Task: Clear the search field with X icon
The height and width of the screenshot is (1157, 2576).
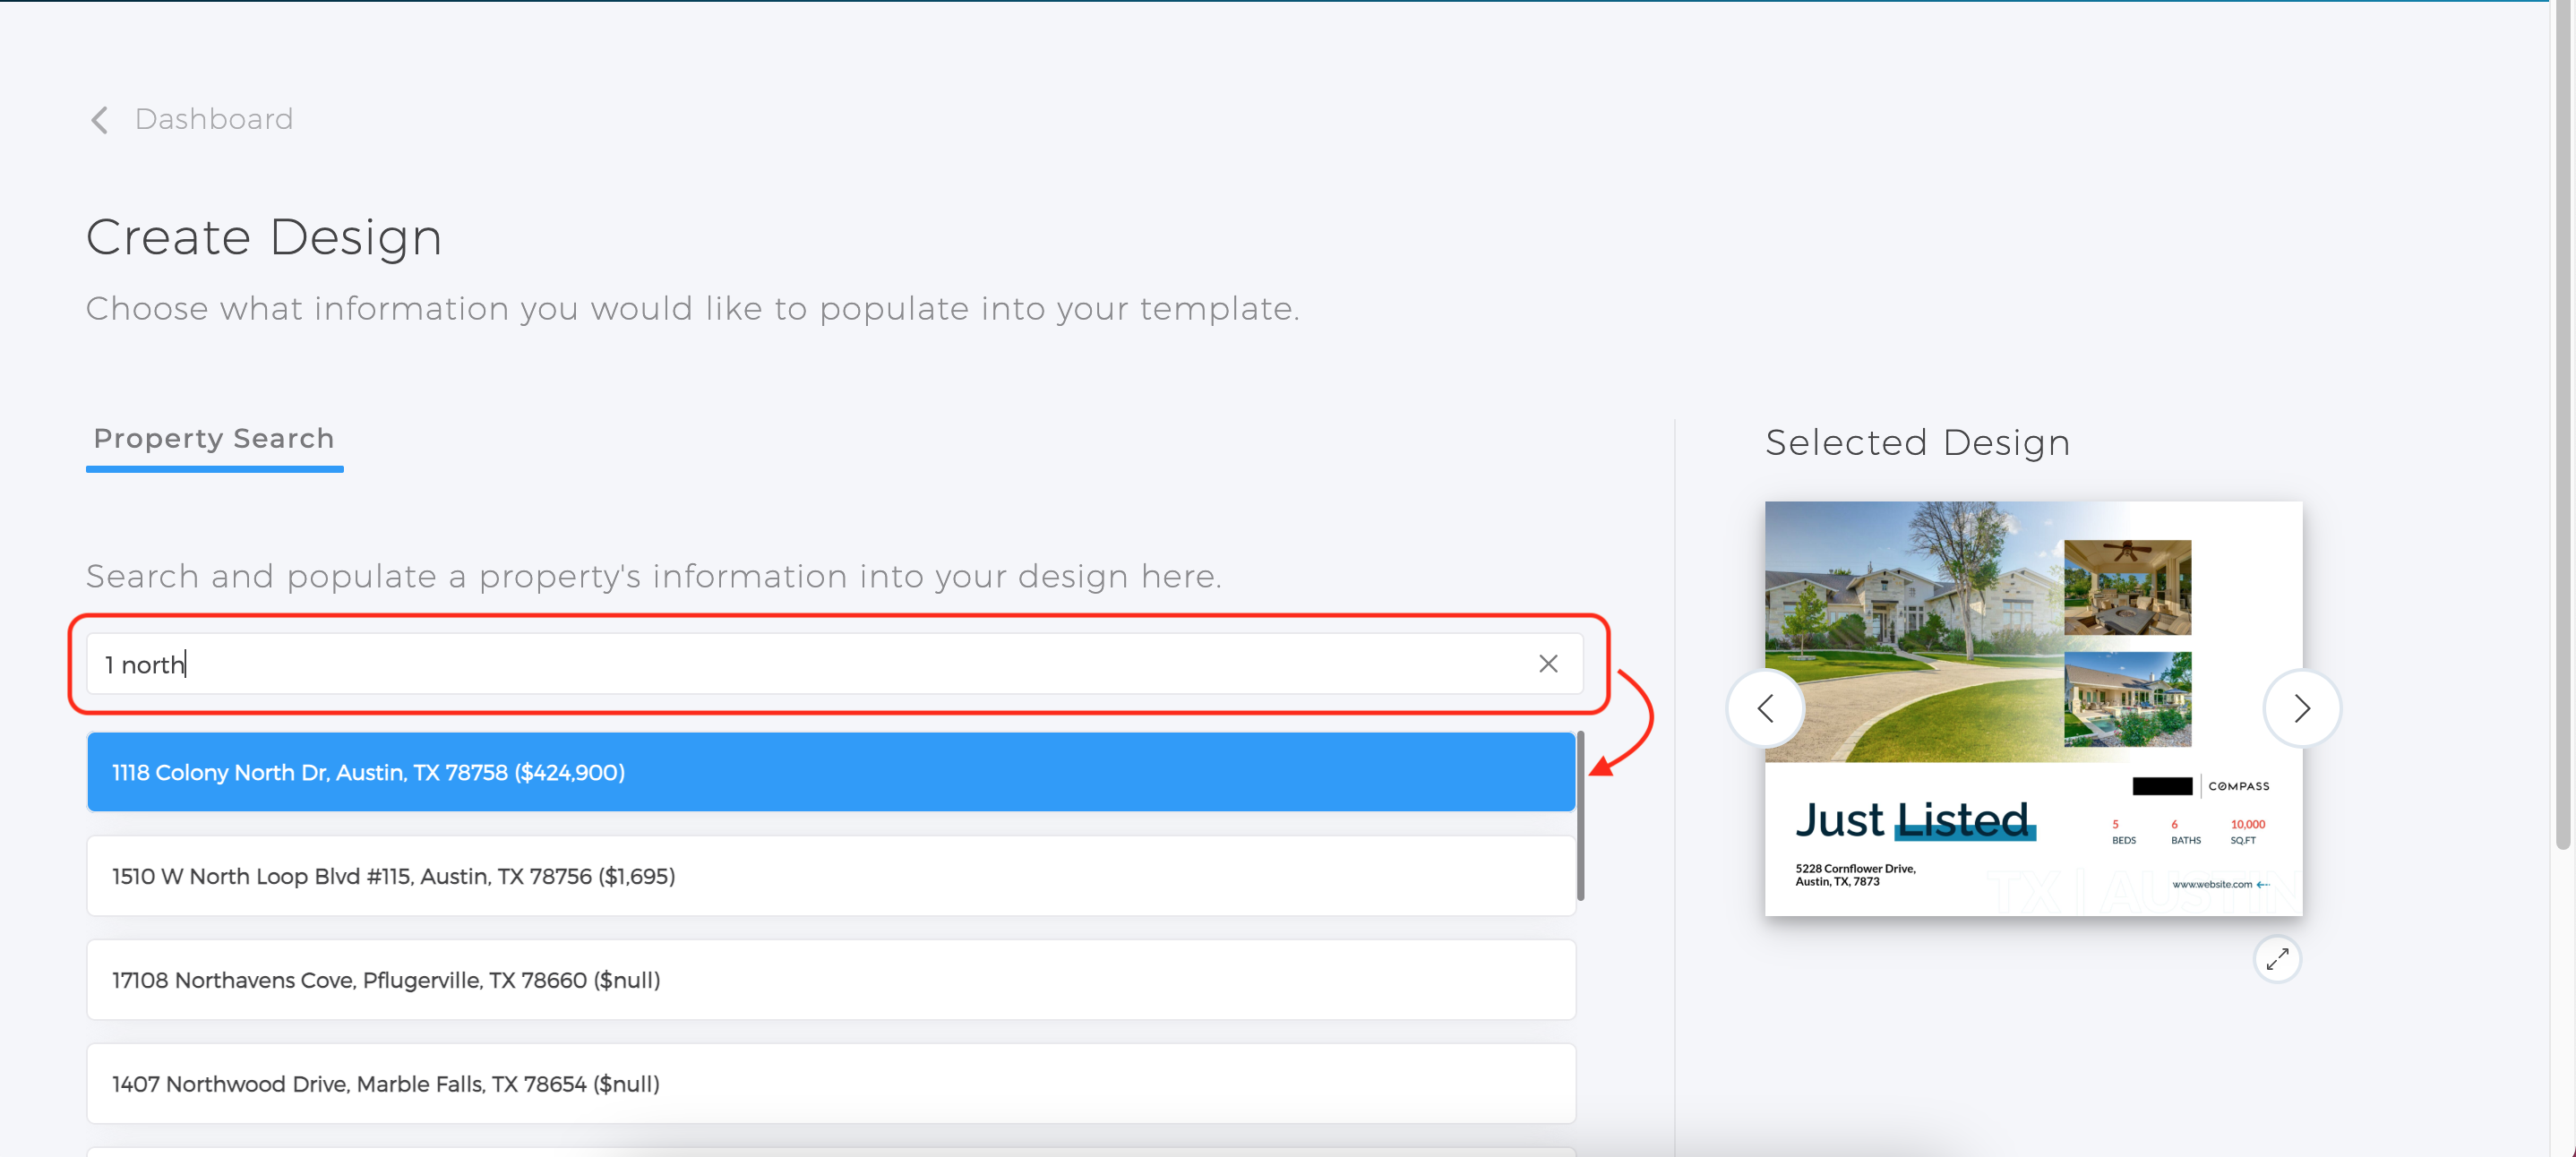Action: click(1548, 664)
